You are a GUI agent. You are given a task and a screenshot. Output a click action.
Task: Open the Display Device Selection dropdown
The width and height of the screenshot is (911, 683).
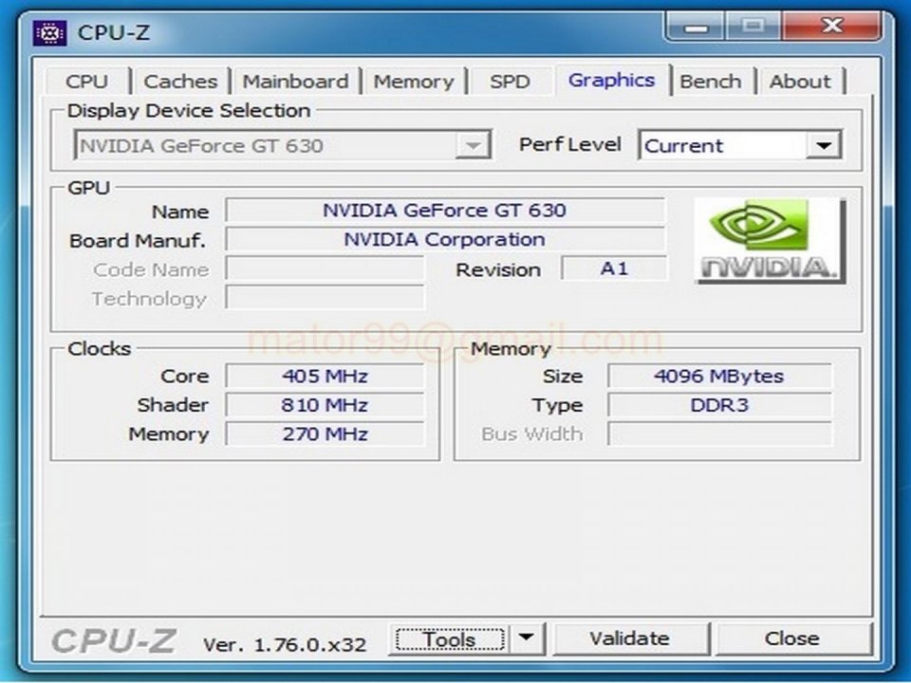point(283,145)
